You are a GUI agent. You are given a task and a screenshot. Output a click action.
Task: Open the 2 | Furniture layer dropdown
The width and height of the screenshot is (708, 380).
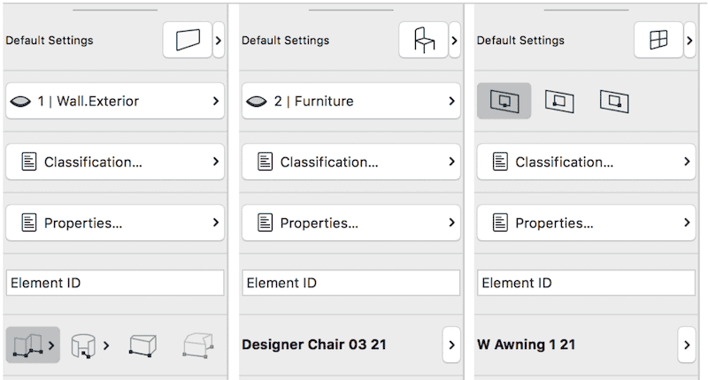(x=350, y=102)
